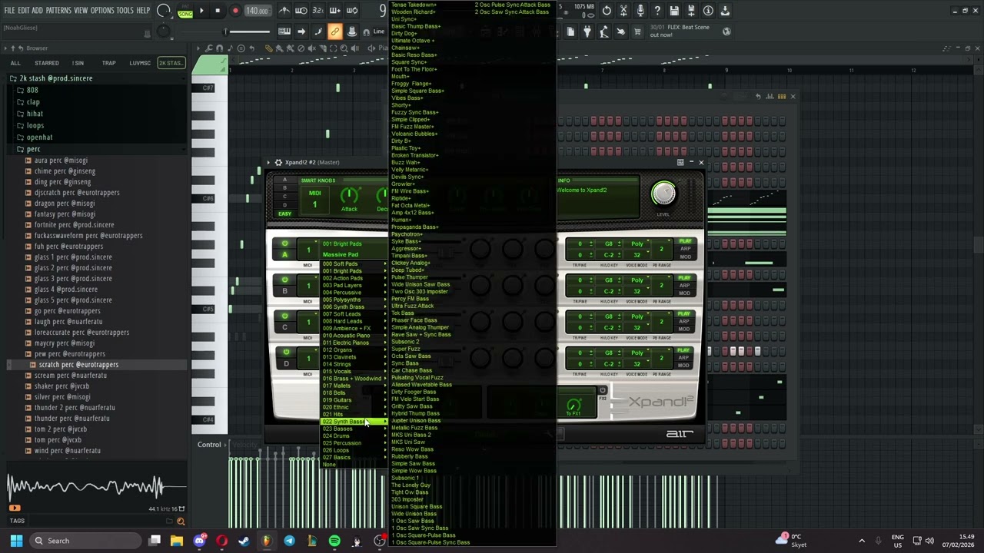Open the content shop cart icon

pyautogui.click(x=637, y=31)
